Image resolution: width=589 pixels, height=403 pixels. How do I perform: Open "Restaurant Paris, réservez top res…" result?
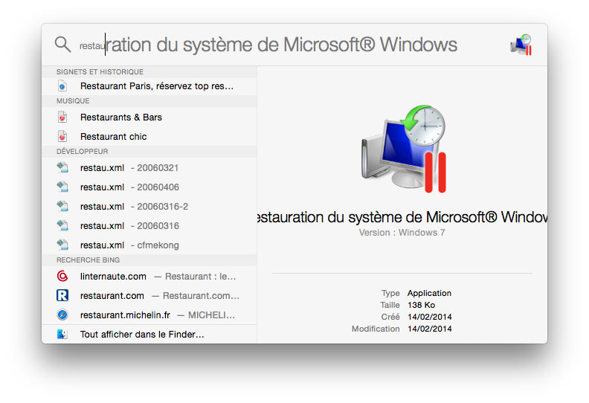(x=149, y=86)
